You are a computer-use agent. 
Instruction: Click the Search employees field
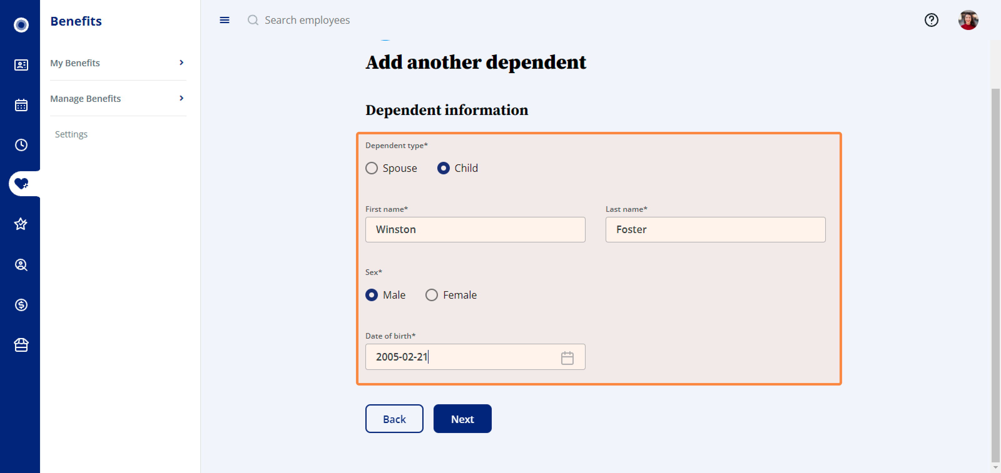pos(307,20)
